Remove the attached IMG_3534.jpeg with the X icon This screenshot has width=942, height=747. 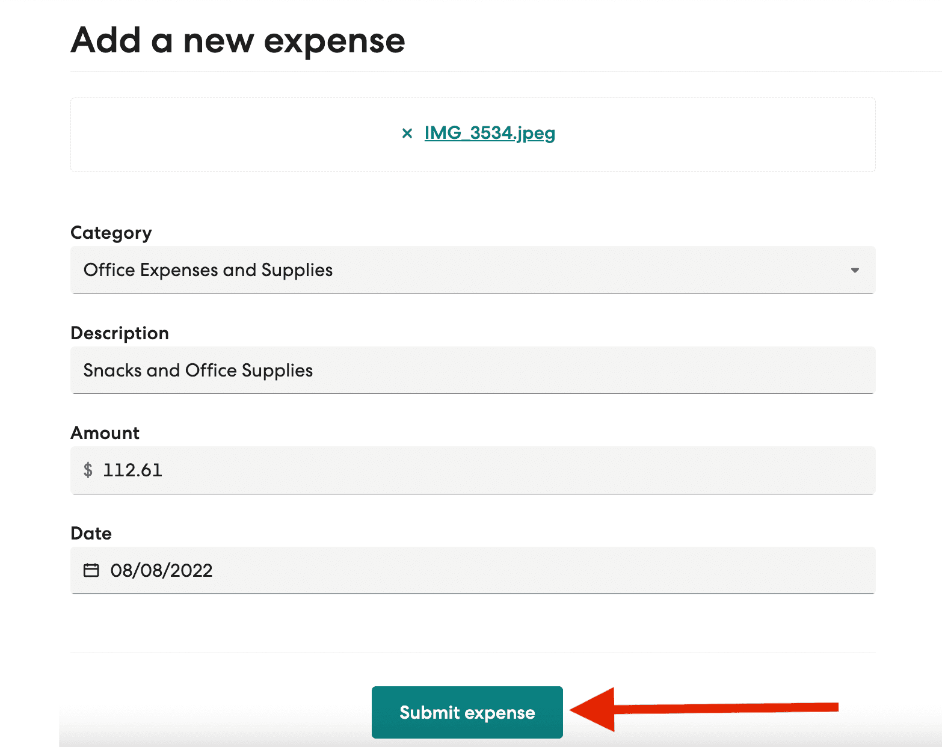click(407, 133)
